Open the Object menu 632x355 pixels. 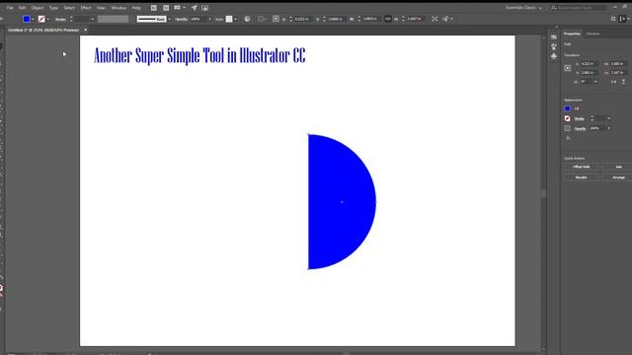coord(38,8)
